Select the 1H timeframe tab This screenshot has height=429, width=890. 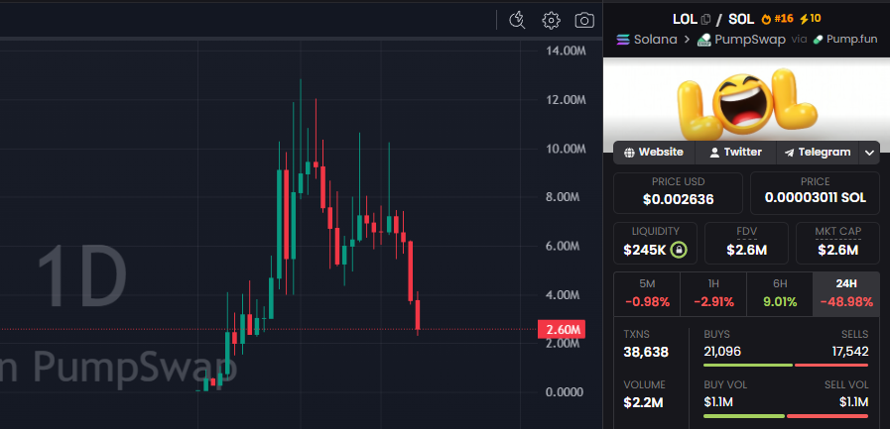(713, 294)
